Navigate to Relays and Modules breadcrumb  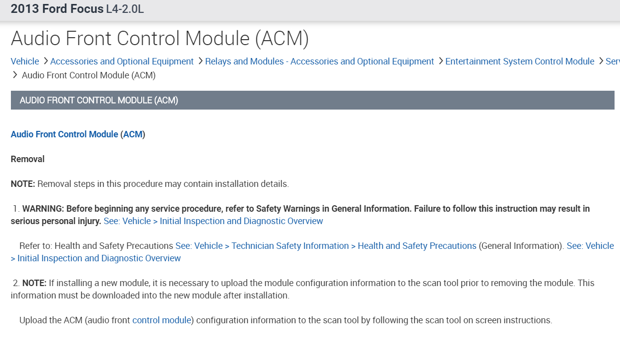[x=320, y=61]
